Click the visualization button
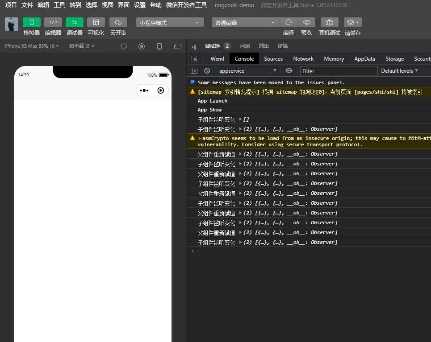Image resolution: width=431 pixels, height=342 pixels. 96,22
